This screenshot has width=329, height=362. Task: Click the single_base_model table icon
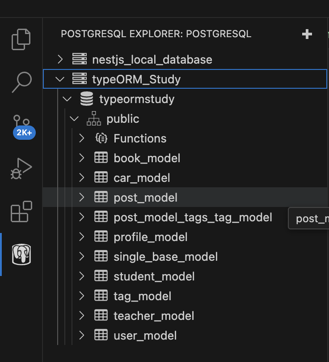(101, 256)
